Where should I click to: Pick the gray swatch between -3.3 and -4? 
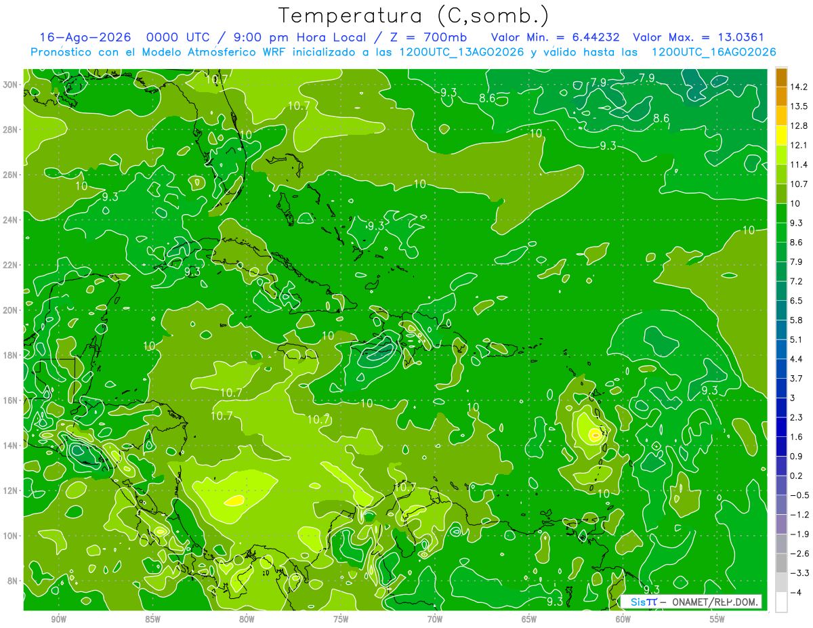pyautogui.click(x=781, y=583)
